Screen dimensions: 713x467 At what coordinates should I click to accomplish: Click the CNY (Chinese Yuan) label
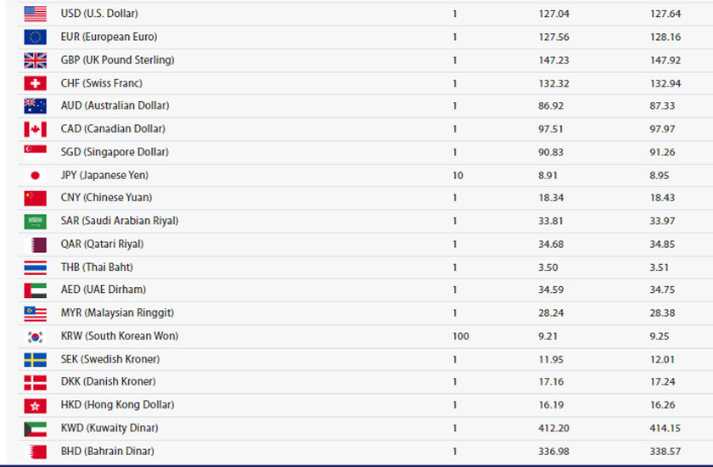tap(106, 197)
